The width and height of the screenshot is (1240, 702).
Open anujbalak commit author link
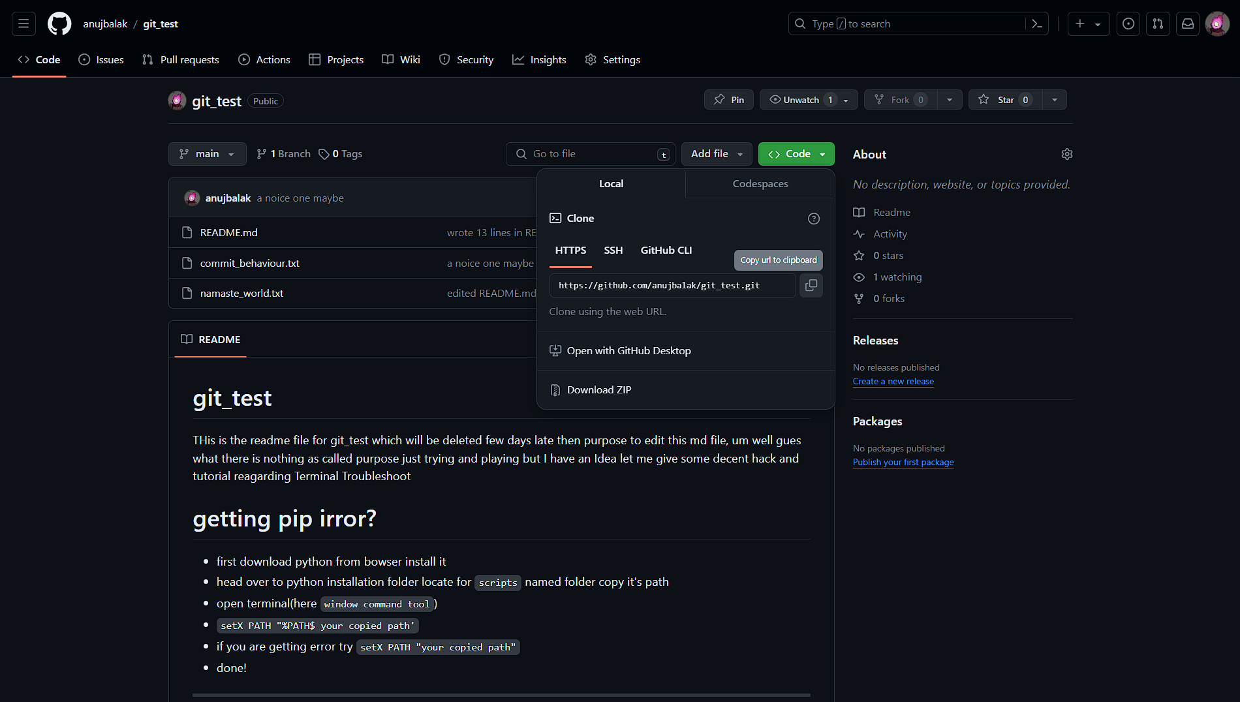(x=228, y=198)
